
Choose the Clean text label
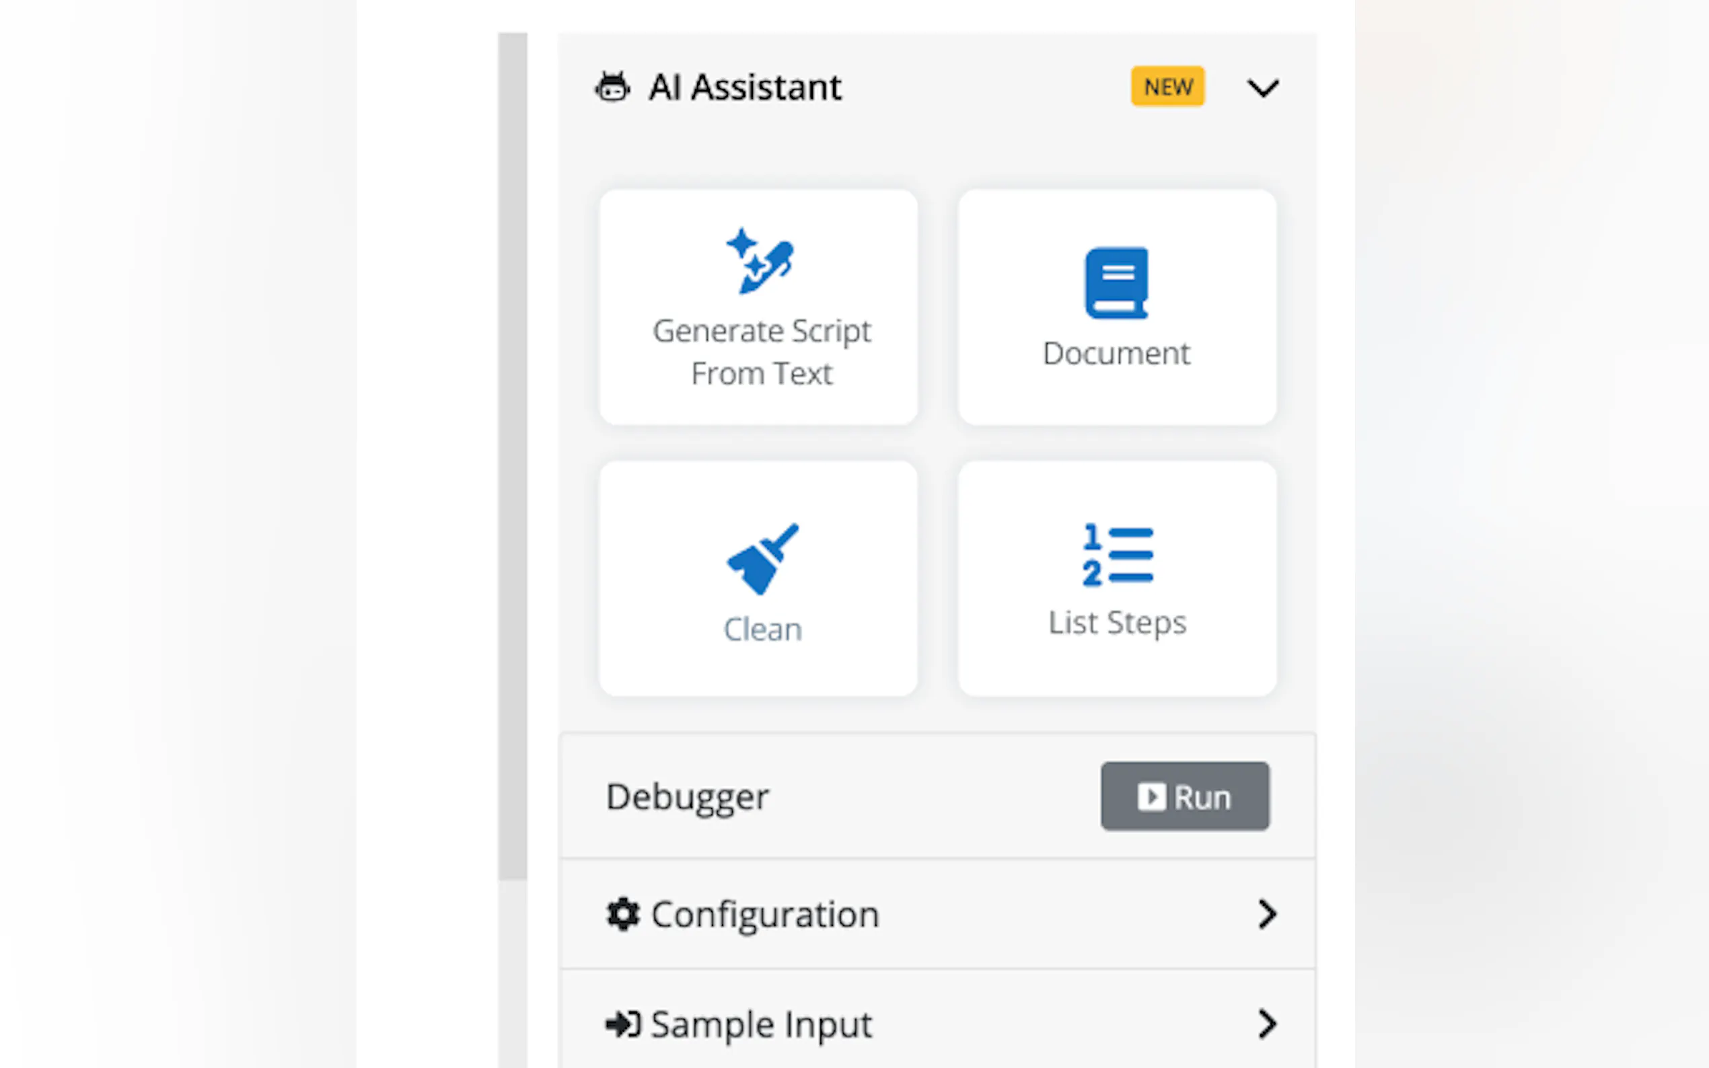click(762, 630)
